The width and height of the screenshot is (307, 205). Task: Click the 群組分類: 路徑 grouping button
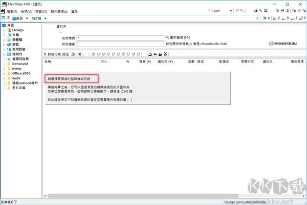57,54
